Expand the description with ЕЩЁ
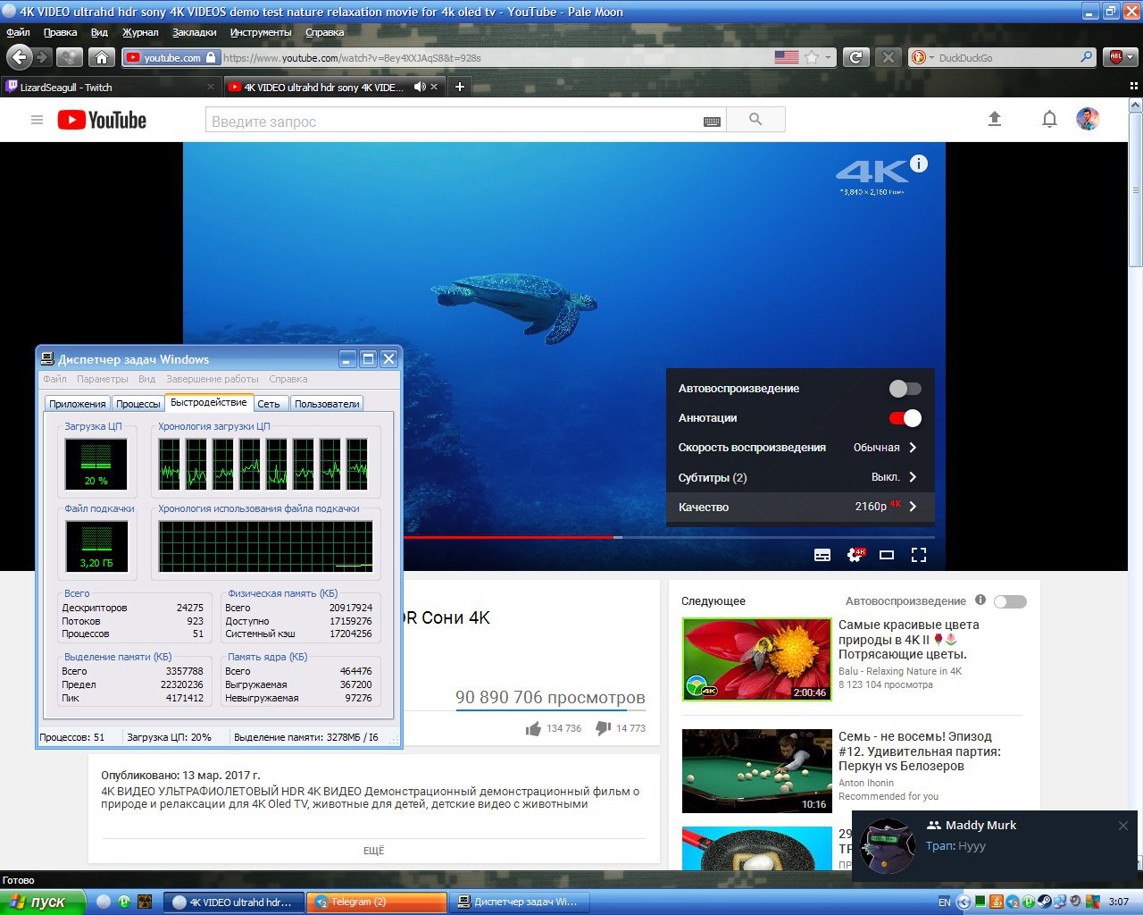 click(373, 851)
